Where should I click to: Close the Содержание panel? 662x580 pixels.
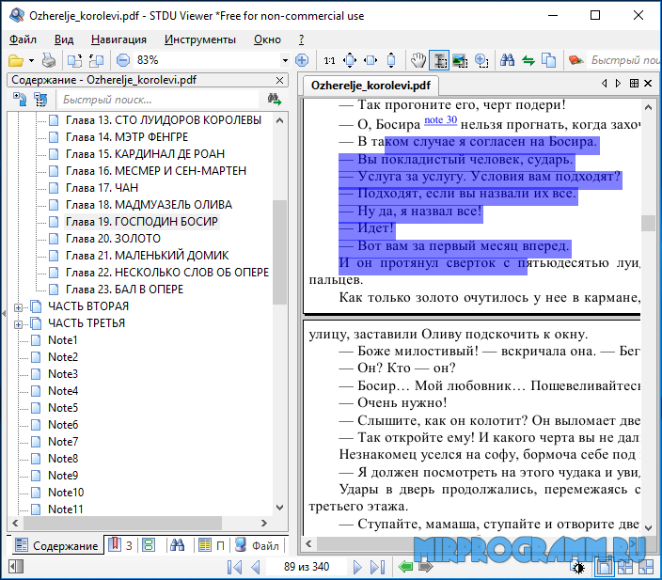click(x=279, y=80)
